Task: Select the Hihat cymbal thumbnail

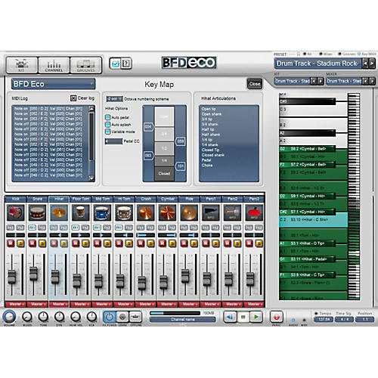Action: (59, 212)
